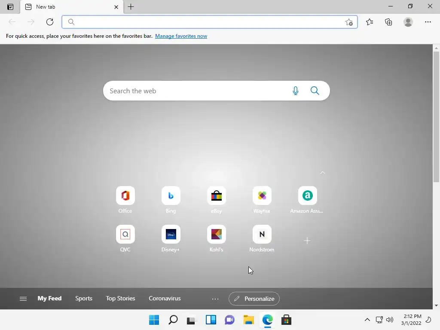Select the My Feed tab
This screenshot has height=330, width=440.
49,298
